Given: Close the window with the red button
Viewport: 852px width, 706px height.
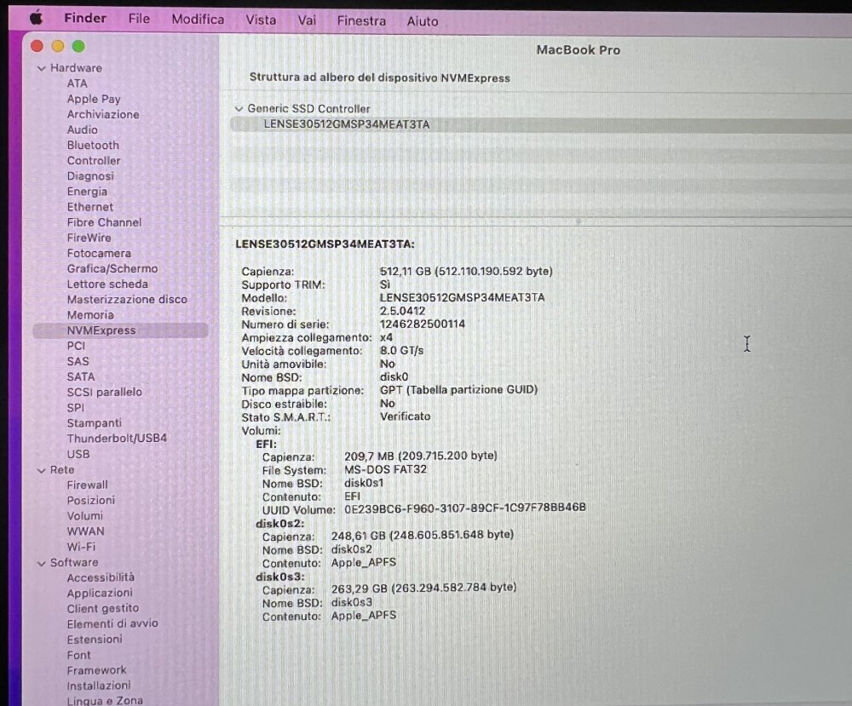Looking at the screenshot, I should tap(37, 46).
